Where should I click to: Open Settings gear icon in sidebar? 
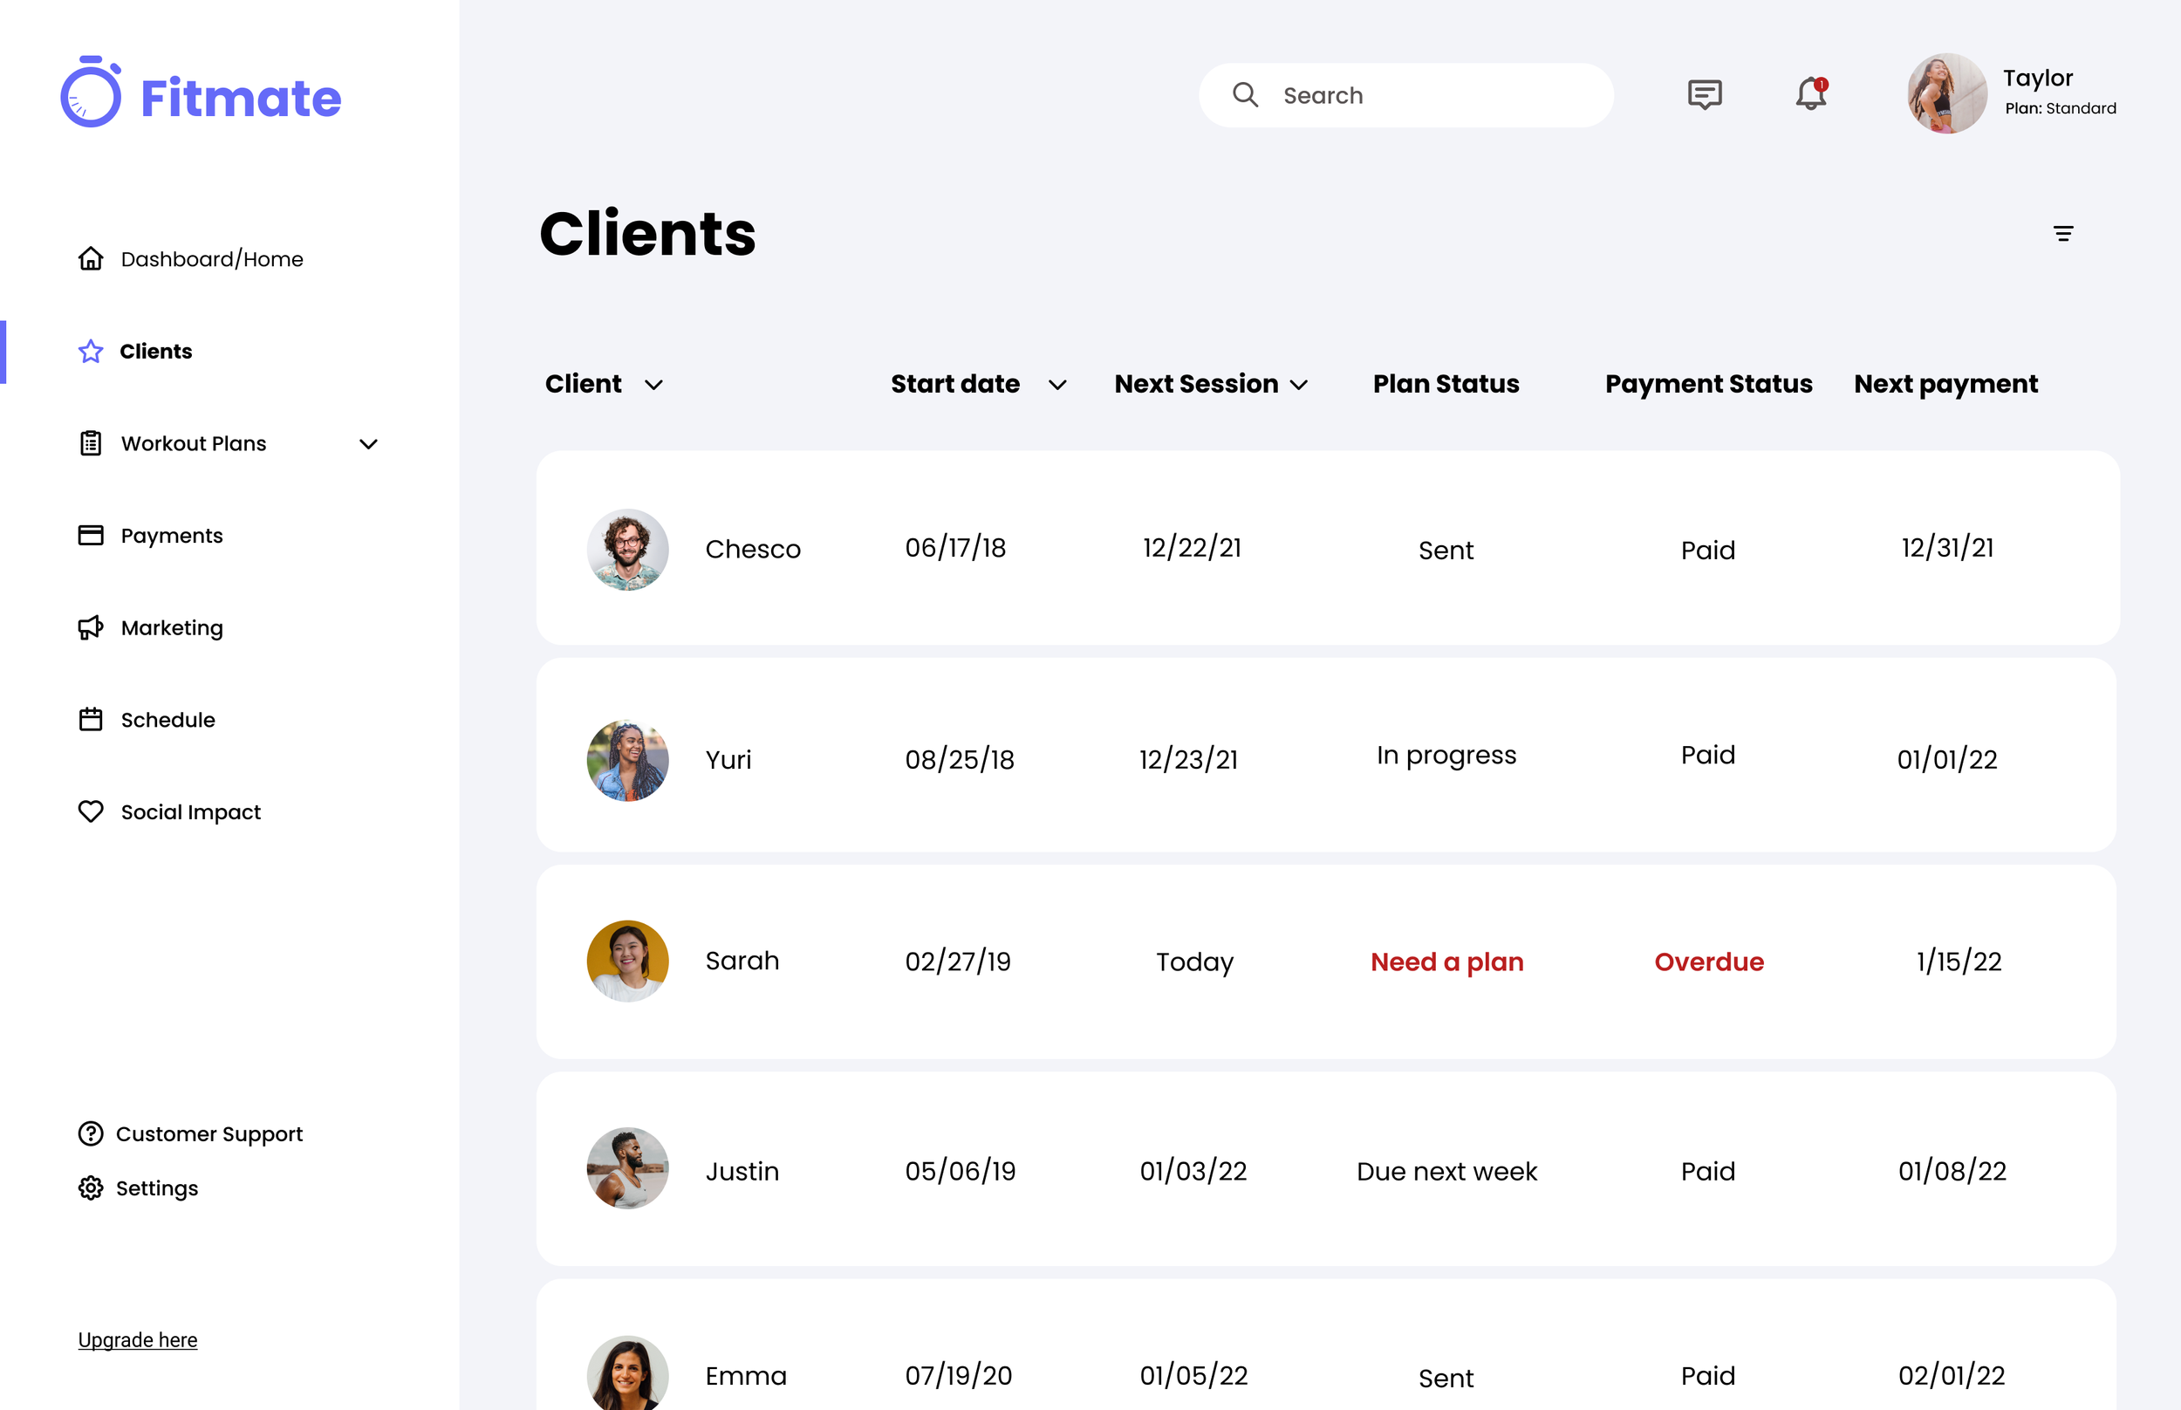[91, 1188]
